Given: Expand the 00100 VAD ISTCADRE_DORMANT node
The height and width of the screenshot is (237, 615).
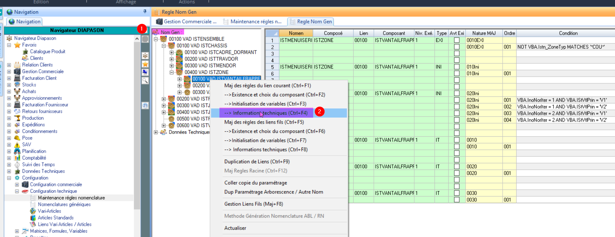Looking at the screenshot, I should (171, 52).
